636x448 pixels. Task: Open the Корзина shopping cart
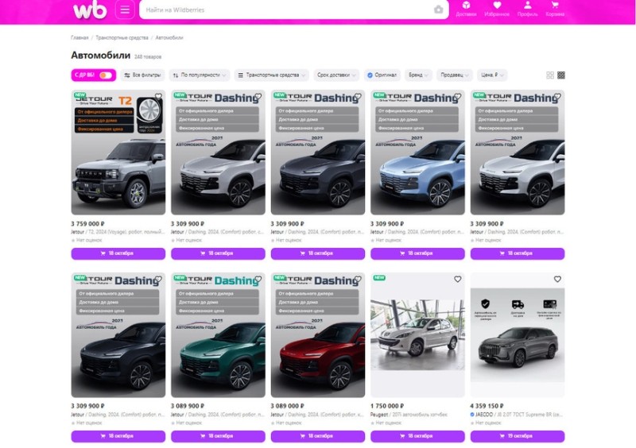[x=555, y=9]
